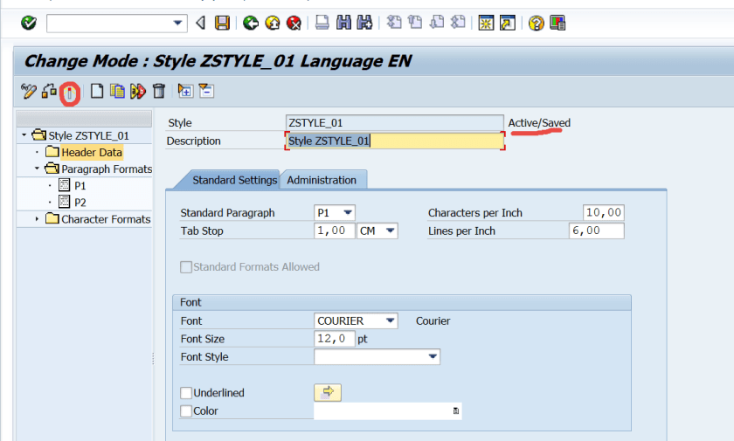Viewport: 734px width, 441px height.
Task: Click the green Enter checkmark icon
Action: point(28,23)
